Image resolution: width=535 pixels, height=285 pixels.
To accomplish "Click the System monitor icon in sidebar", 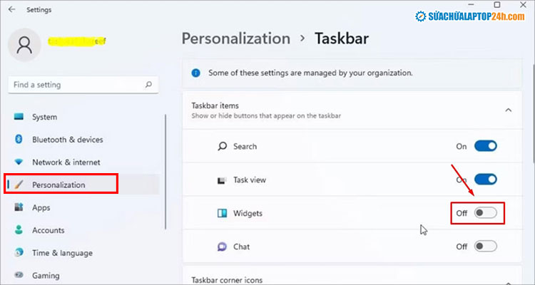I will 19,117.
